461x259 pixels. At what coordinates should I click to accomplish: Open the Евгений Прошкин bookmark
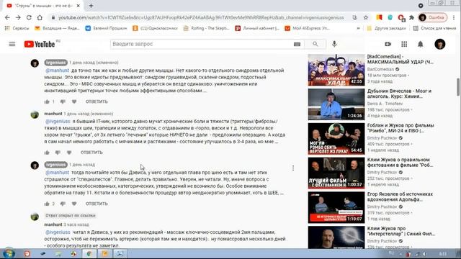coord(106,28)
